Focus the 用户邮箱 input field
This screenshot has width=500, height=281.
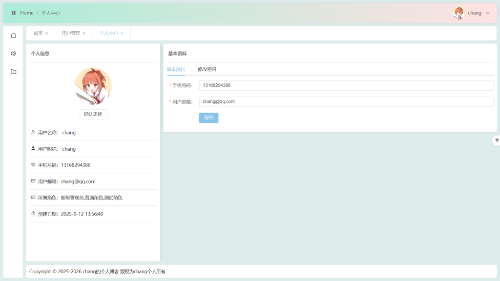coord(346,101)
